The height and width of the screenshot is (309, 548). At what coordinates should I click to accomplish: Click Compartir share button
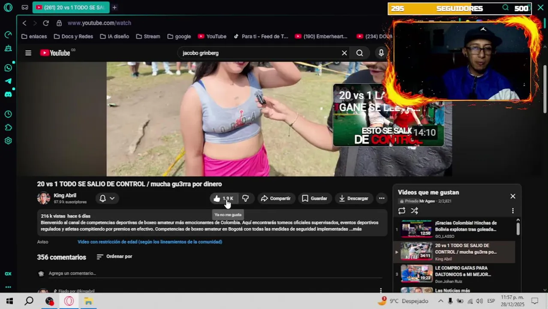coord(276,198)
